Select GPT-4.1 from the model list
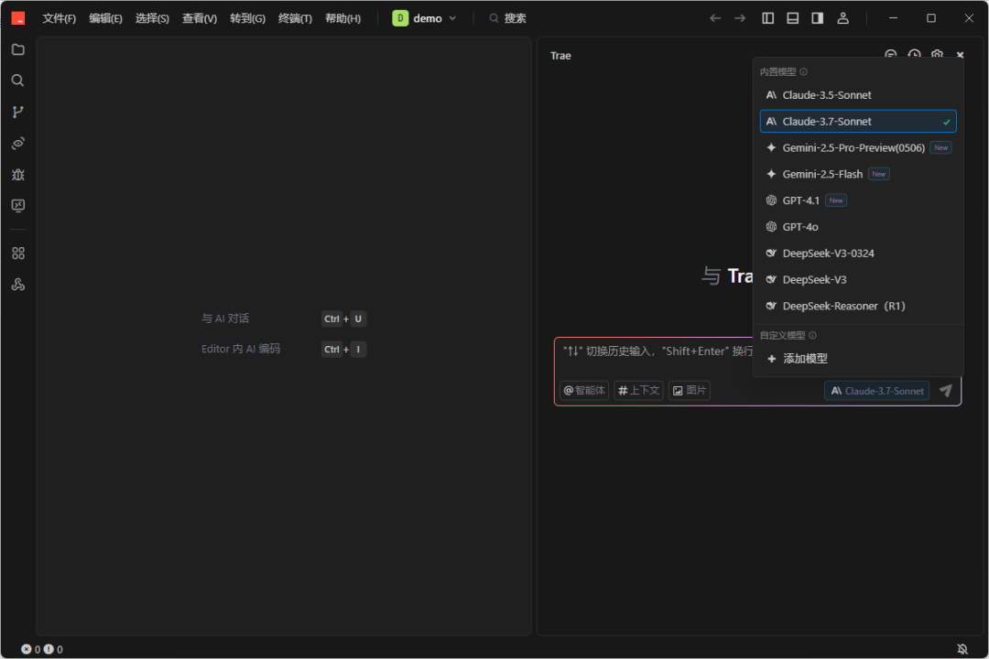The height and width of the screenshot is (659, 989). click(801, 200)
